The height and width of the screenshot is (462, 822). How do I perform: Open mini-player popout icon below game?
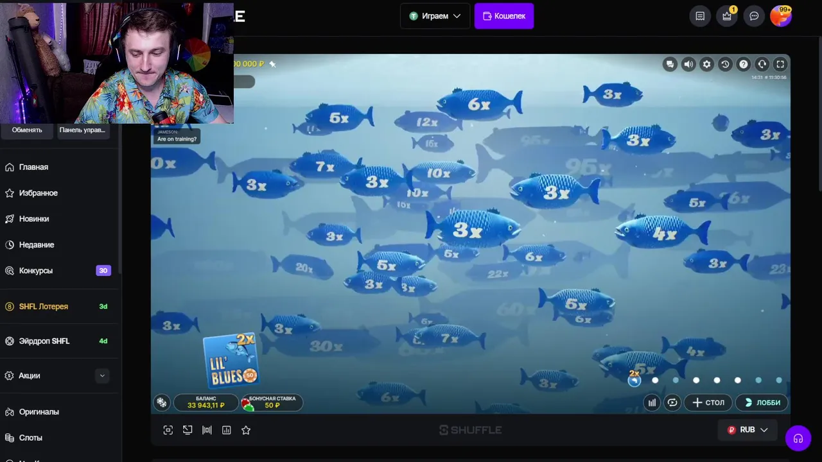(188, 430)
